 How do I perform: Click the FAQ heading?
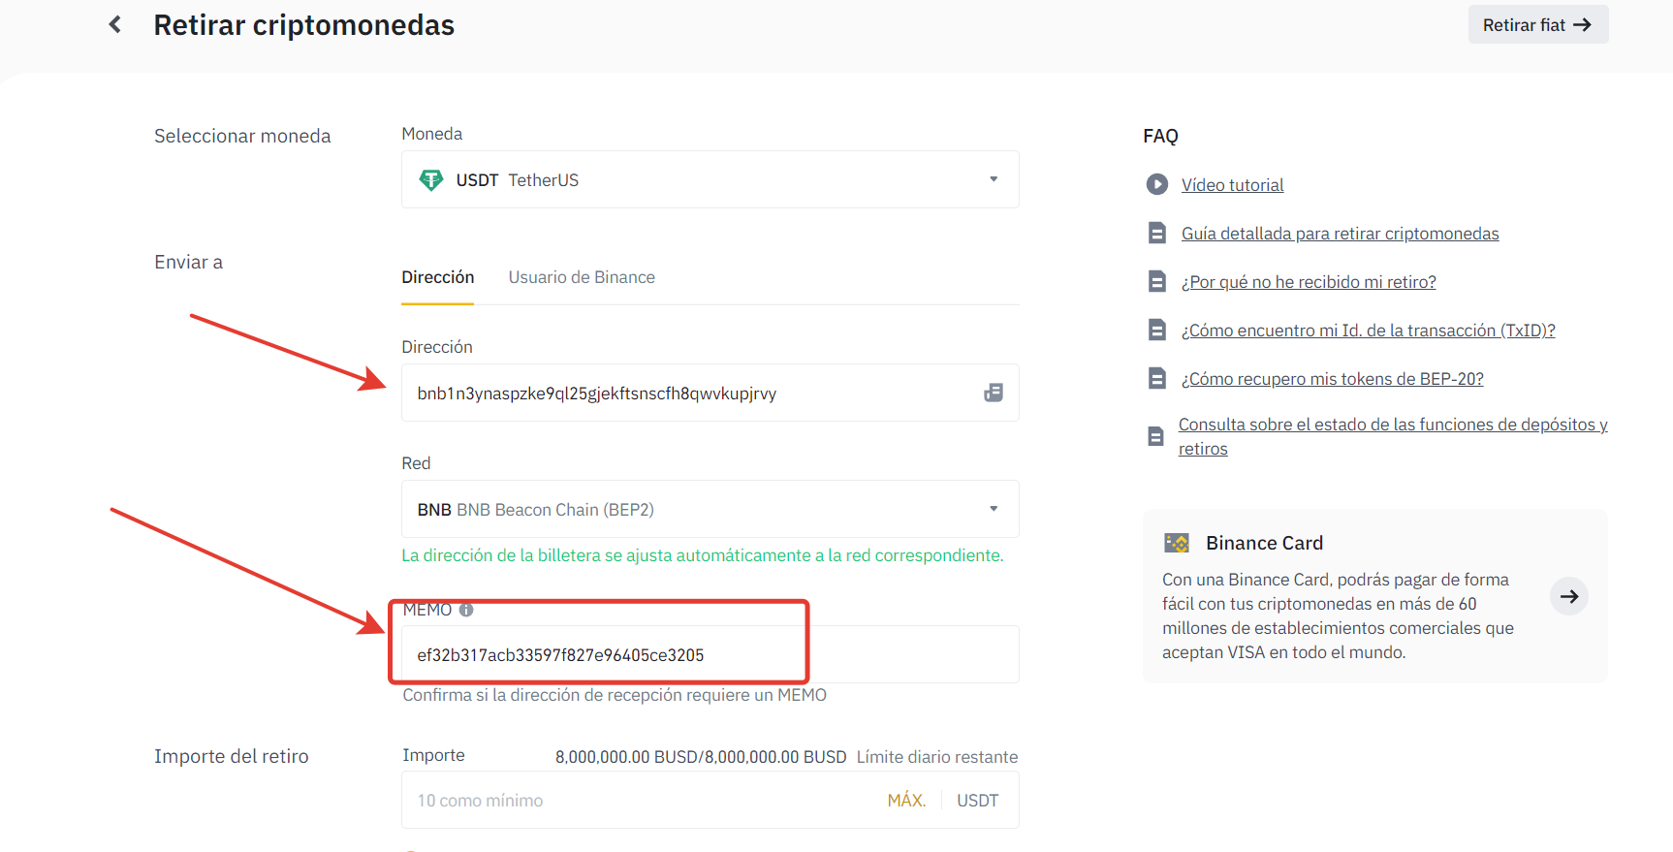(x=1160, y=136)
